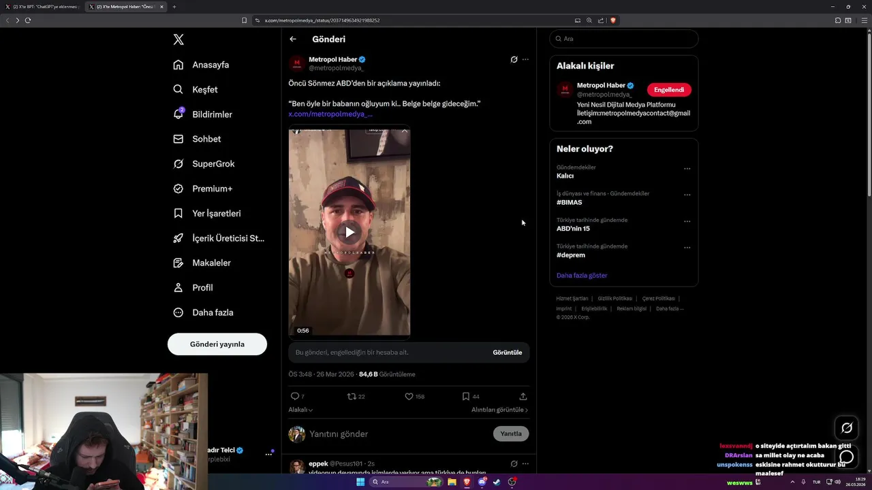This screenshot has width=872, height=490.
Task: Click Görüntüle on blocked post notice
Action: click(508, 353)
